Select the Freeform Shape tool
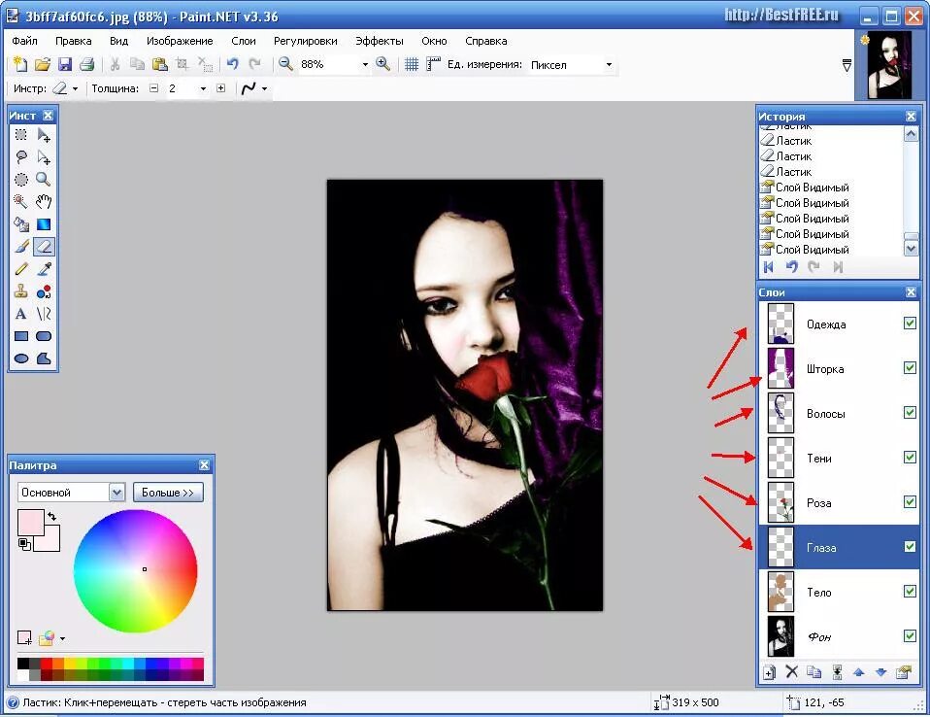The width and height of the screenshot is (930, 717). (44, 358)
